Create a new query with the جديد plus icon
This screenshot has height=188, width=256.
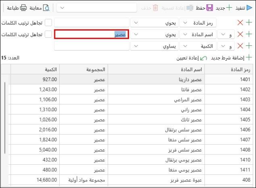coord(229,8)
